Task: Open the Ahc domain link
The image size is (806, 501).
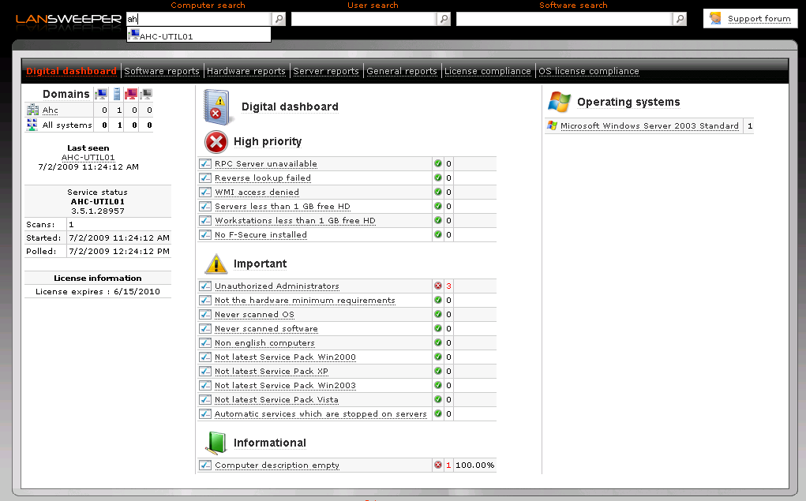Action: click(x=51, y=110)
